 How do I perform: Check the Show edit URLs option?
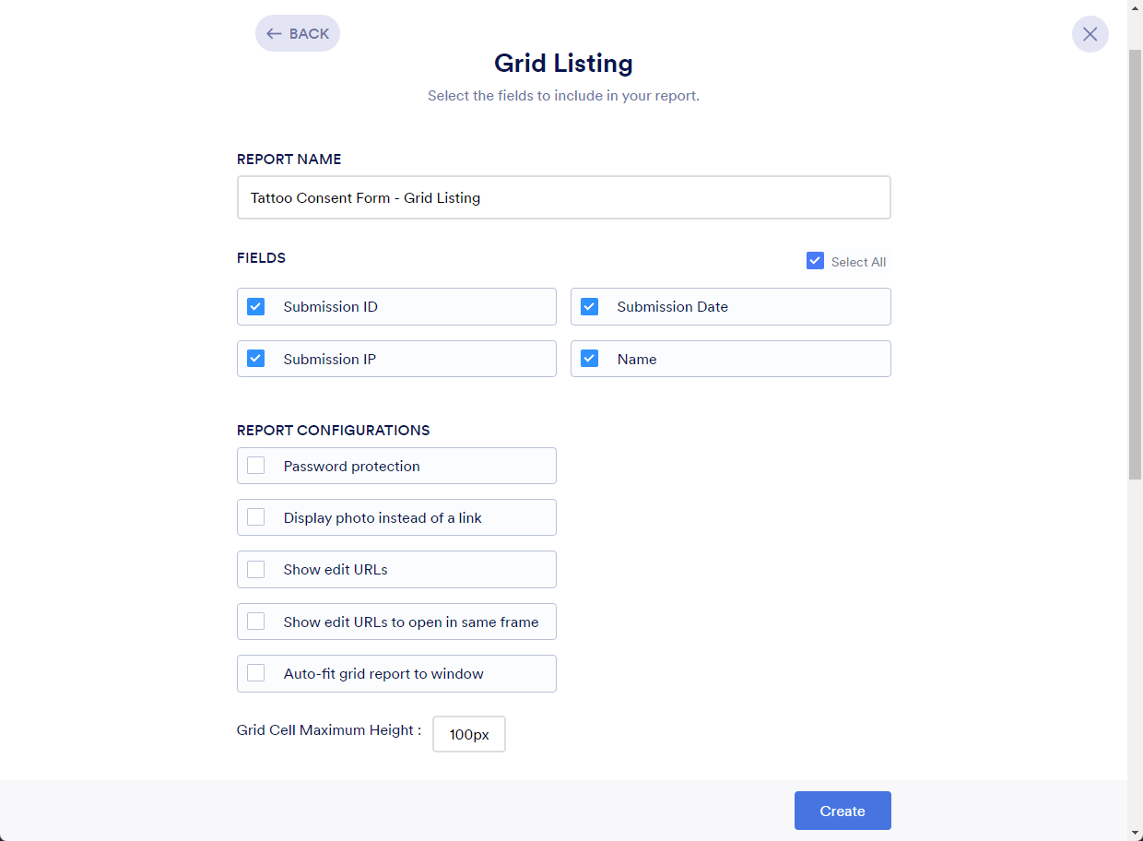(256, 569)
